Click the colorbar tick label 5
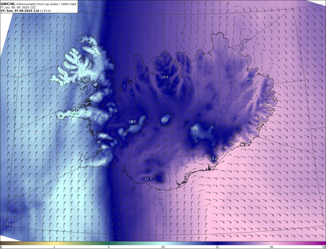The width and height of the screenshot is (326, 249). coord(109,247)
